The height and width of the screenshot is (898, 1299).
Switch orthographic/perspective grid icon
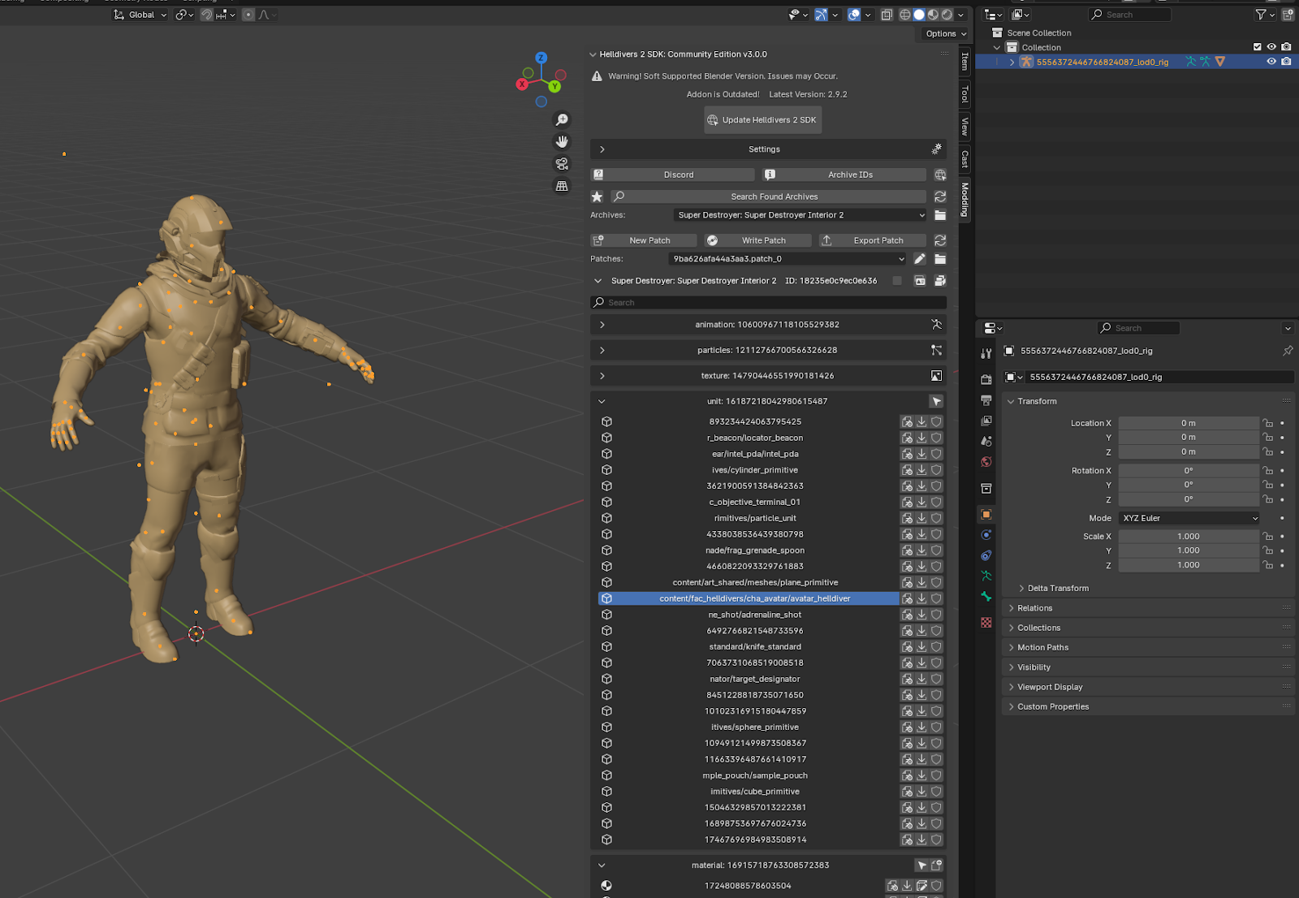coord(562,186)
